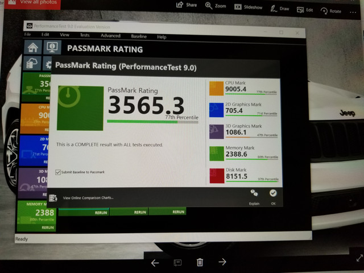This screenshot has height=273, width=364.
Task: Click the comparison charts icon
Action: click(53, 198)
